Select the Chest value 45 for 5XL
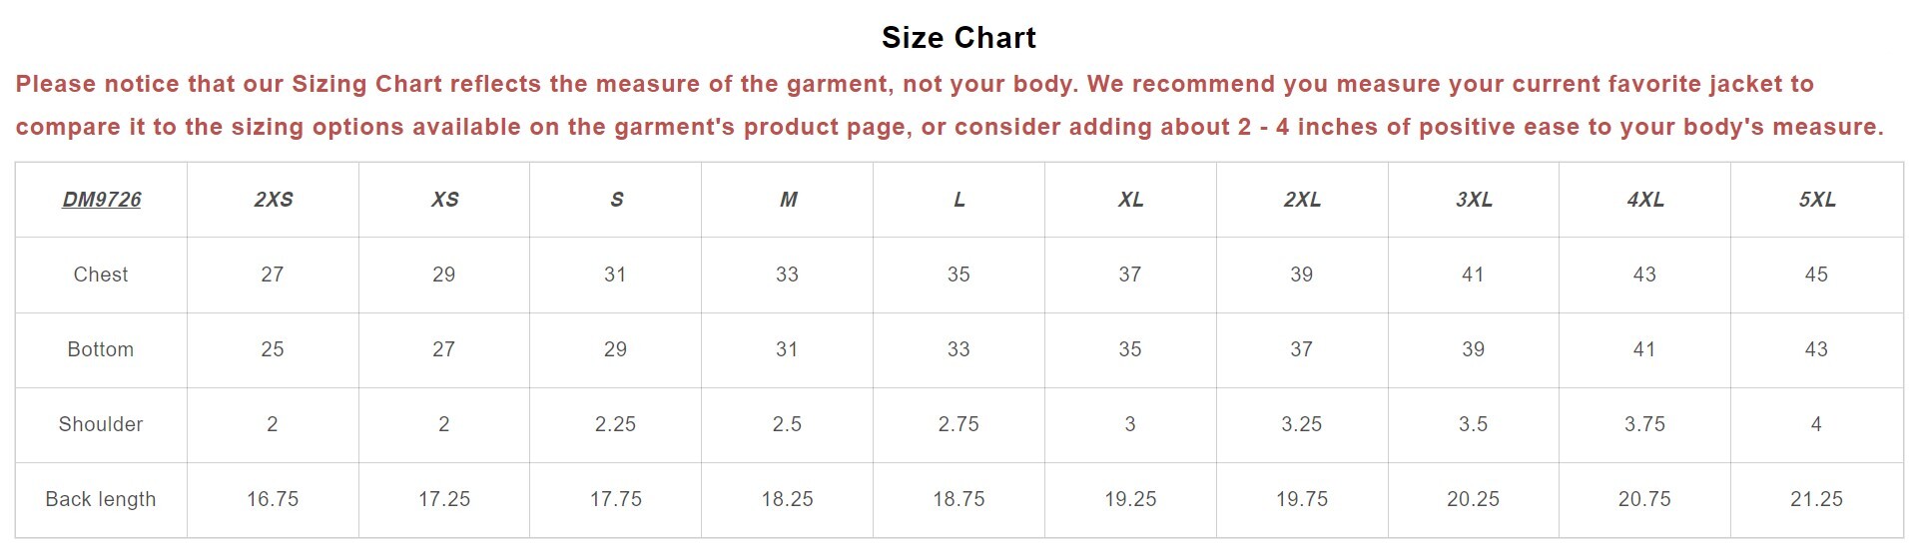1915x558 pixels. click(1816, 275)
